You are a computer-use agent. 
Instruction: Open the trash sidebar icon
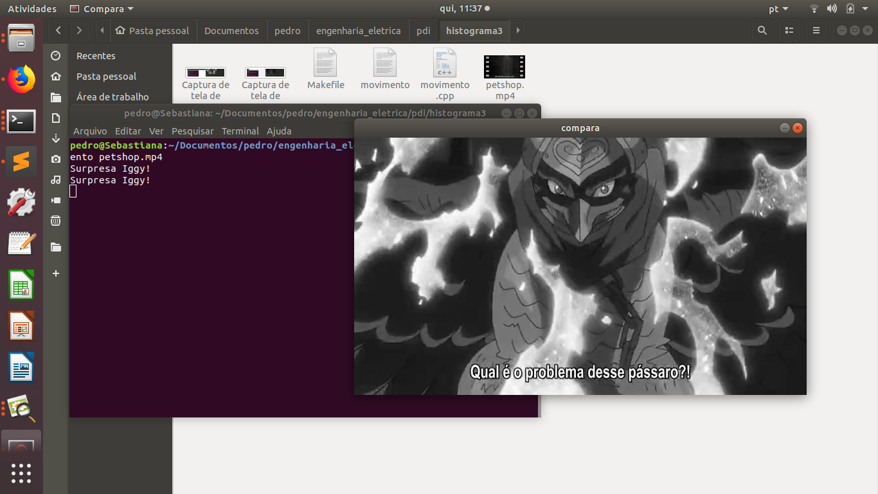[56, 221]
